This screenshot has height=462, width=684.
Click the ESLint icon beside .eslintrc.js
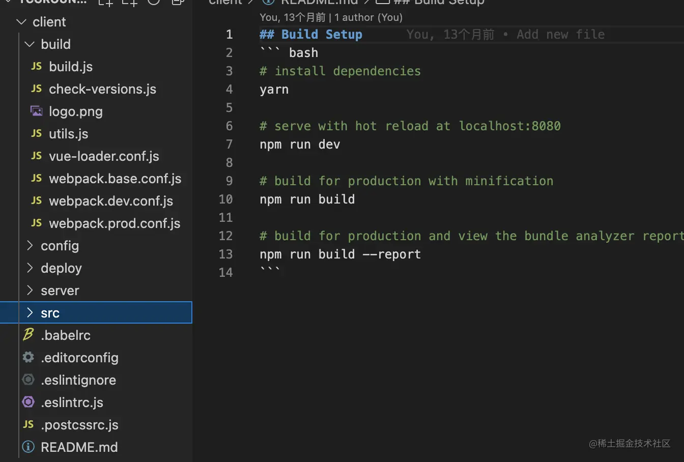click(28, 402)
